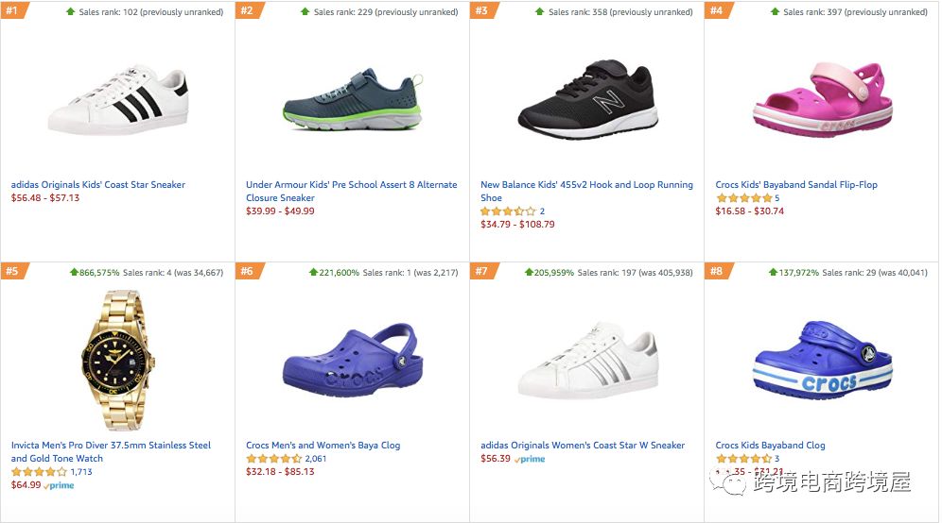942x523 pixels.
Task: Click Crocs Kids' Bayaband Sandal Flip-Flop link
Action: [796, 185]
